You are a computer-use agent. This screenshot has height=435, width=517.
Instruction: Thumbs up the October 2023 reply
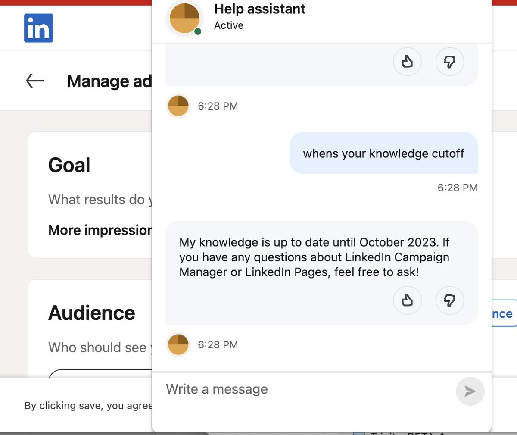tap(407, 300)
